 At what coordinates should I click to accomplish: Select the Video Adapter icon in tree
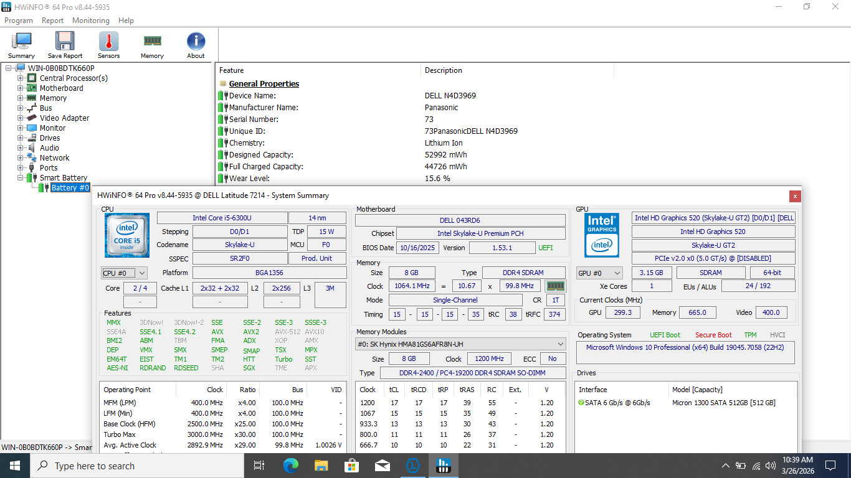pyautogui.click(x=32, y=118)
